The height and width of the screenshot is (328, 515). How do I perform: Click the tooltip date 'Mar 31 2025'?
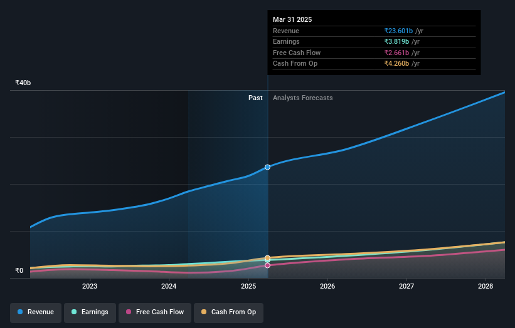tap(292, 19)
